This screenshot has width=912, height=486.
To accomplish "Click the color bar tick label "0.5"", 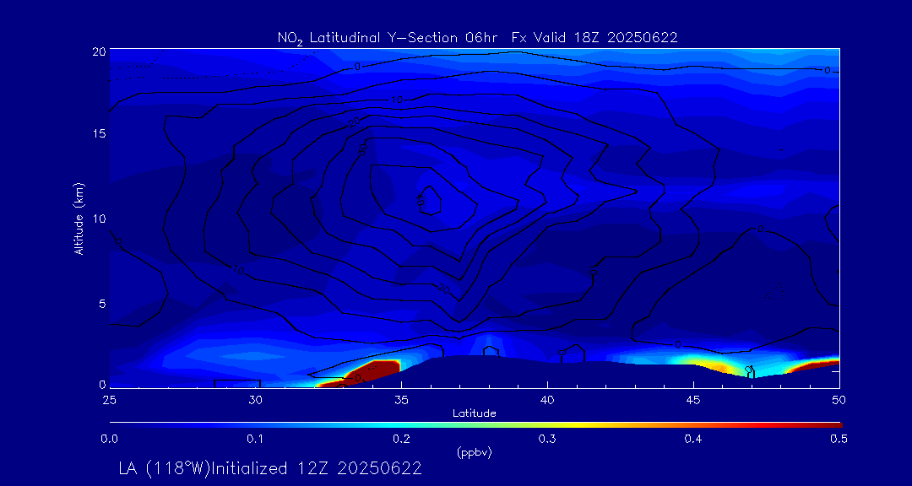I will coord(839,440).
